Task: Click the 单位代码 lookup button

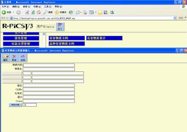Action: coord(15,105)
